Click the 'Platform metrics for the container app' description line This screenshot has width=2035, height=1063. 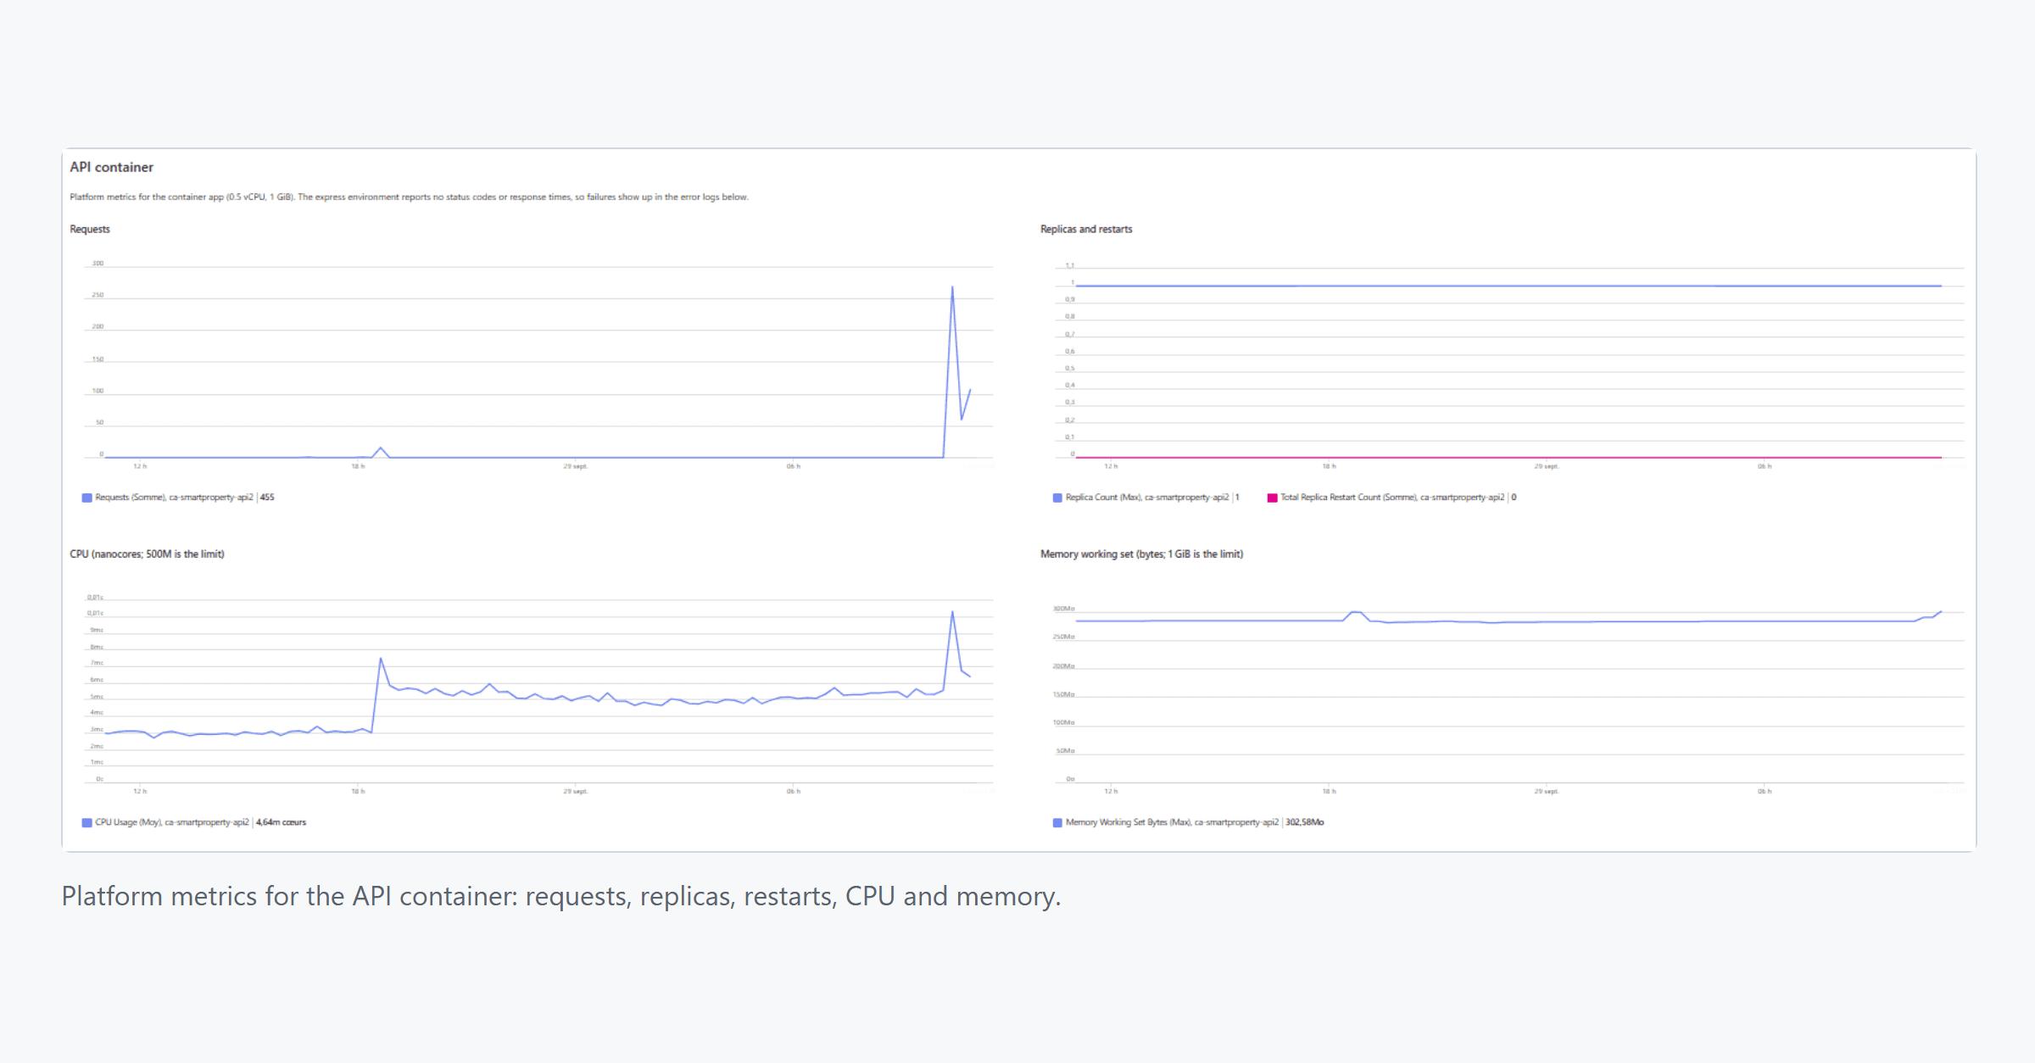(409, 197)
